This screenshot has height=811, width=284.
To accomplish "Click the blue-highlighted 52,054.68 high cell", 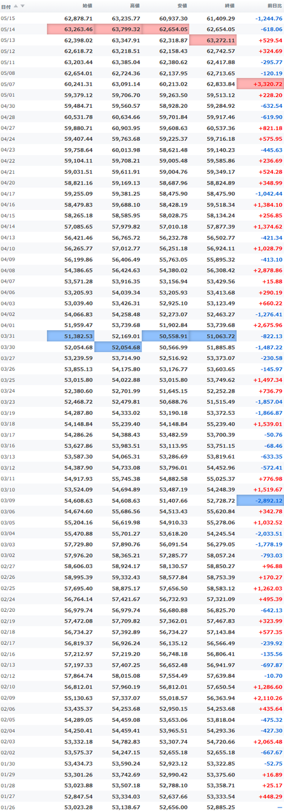I will pos(118,347).
